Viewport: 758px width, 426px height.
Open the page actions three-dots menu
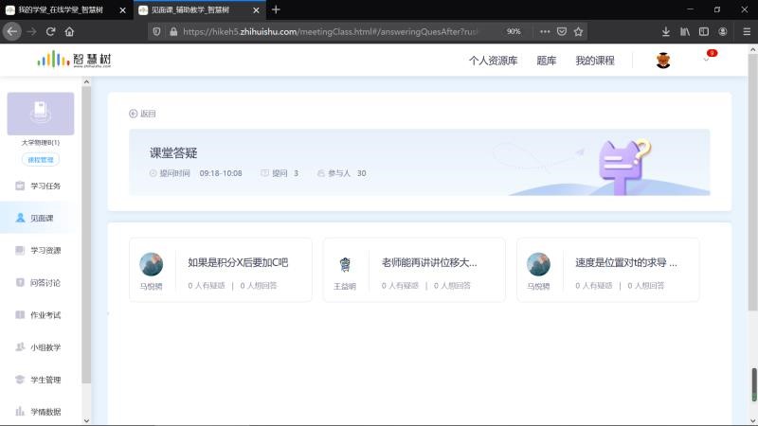[x=544, y=31]
